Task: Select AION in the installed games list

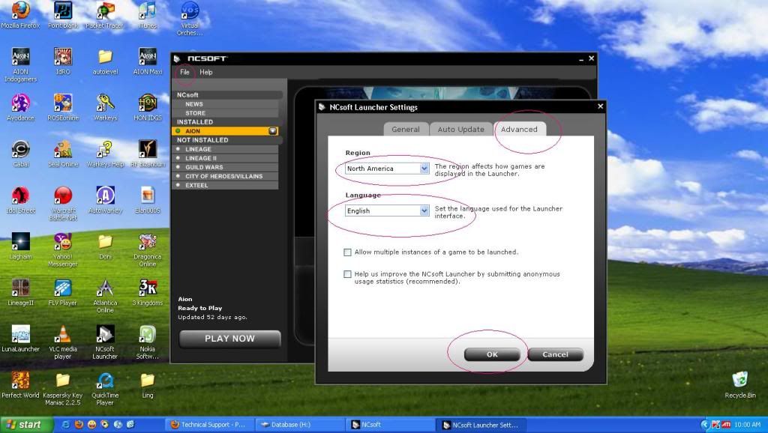Action: click(x=225, y=131)
